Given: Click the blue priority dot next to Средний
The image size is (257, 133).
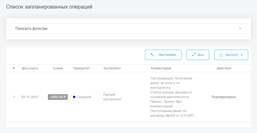Looking at the screenshot, I should point(74,97).
